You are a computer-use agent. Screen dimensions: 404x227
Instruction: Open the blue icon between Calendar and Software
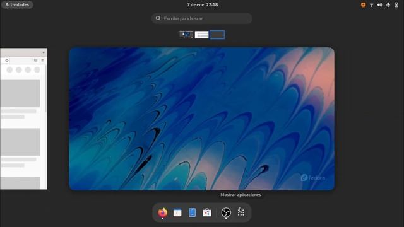click(192, 212)
